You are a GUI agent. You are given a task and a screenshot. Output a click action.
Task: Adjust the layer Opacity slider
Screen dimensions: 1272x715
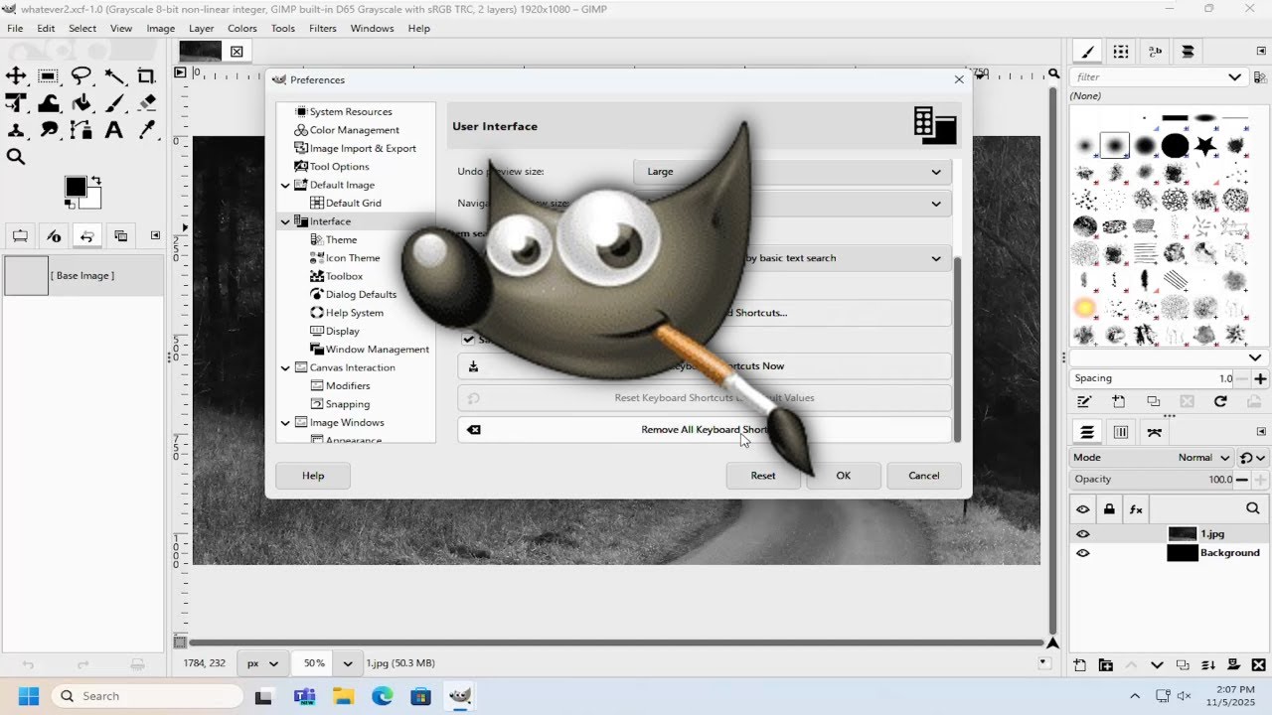coord(1153,480)
